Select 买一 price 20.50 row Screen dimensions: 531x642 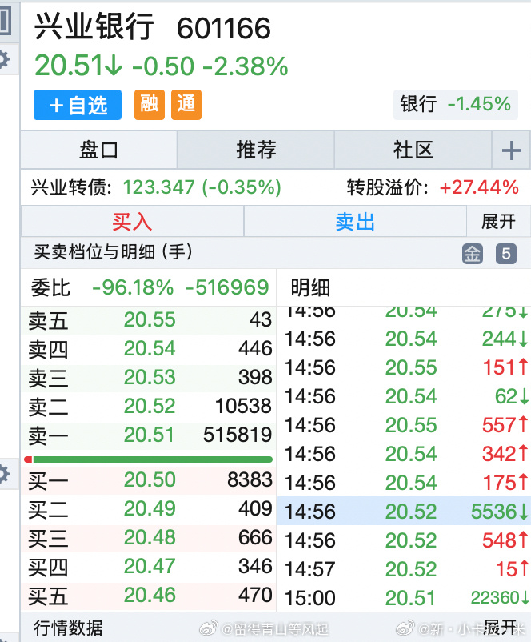pos(150,480)
